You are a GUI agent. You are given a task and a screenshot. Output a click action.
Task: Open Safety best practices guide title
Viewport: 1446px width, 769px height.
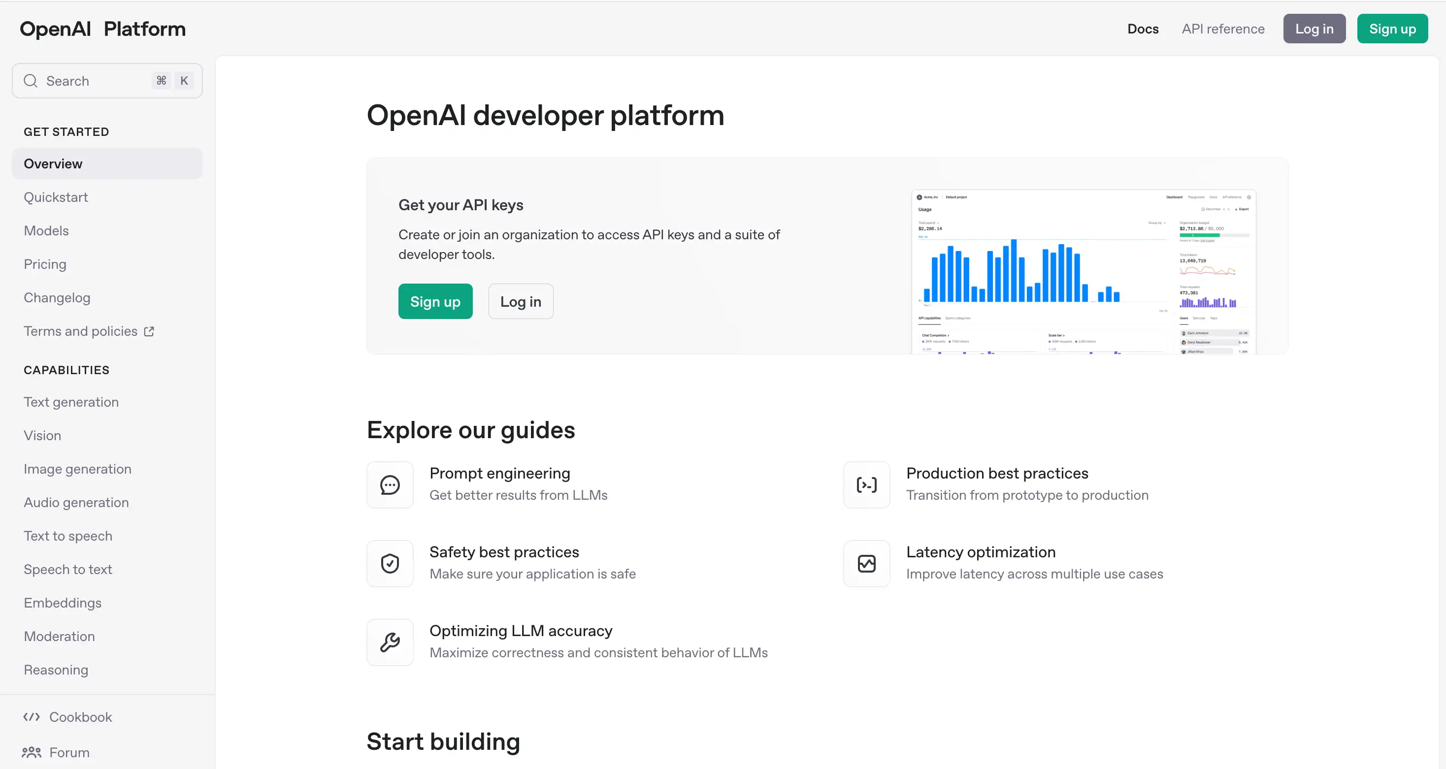tap(504, 552)
